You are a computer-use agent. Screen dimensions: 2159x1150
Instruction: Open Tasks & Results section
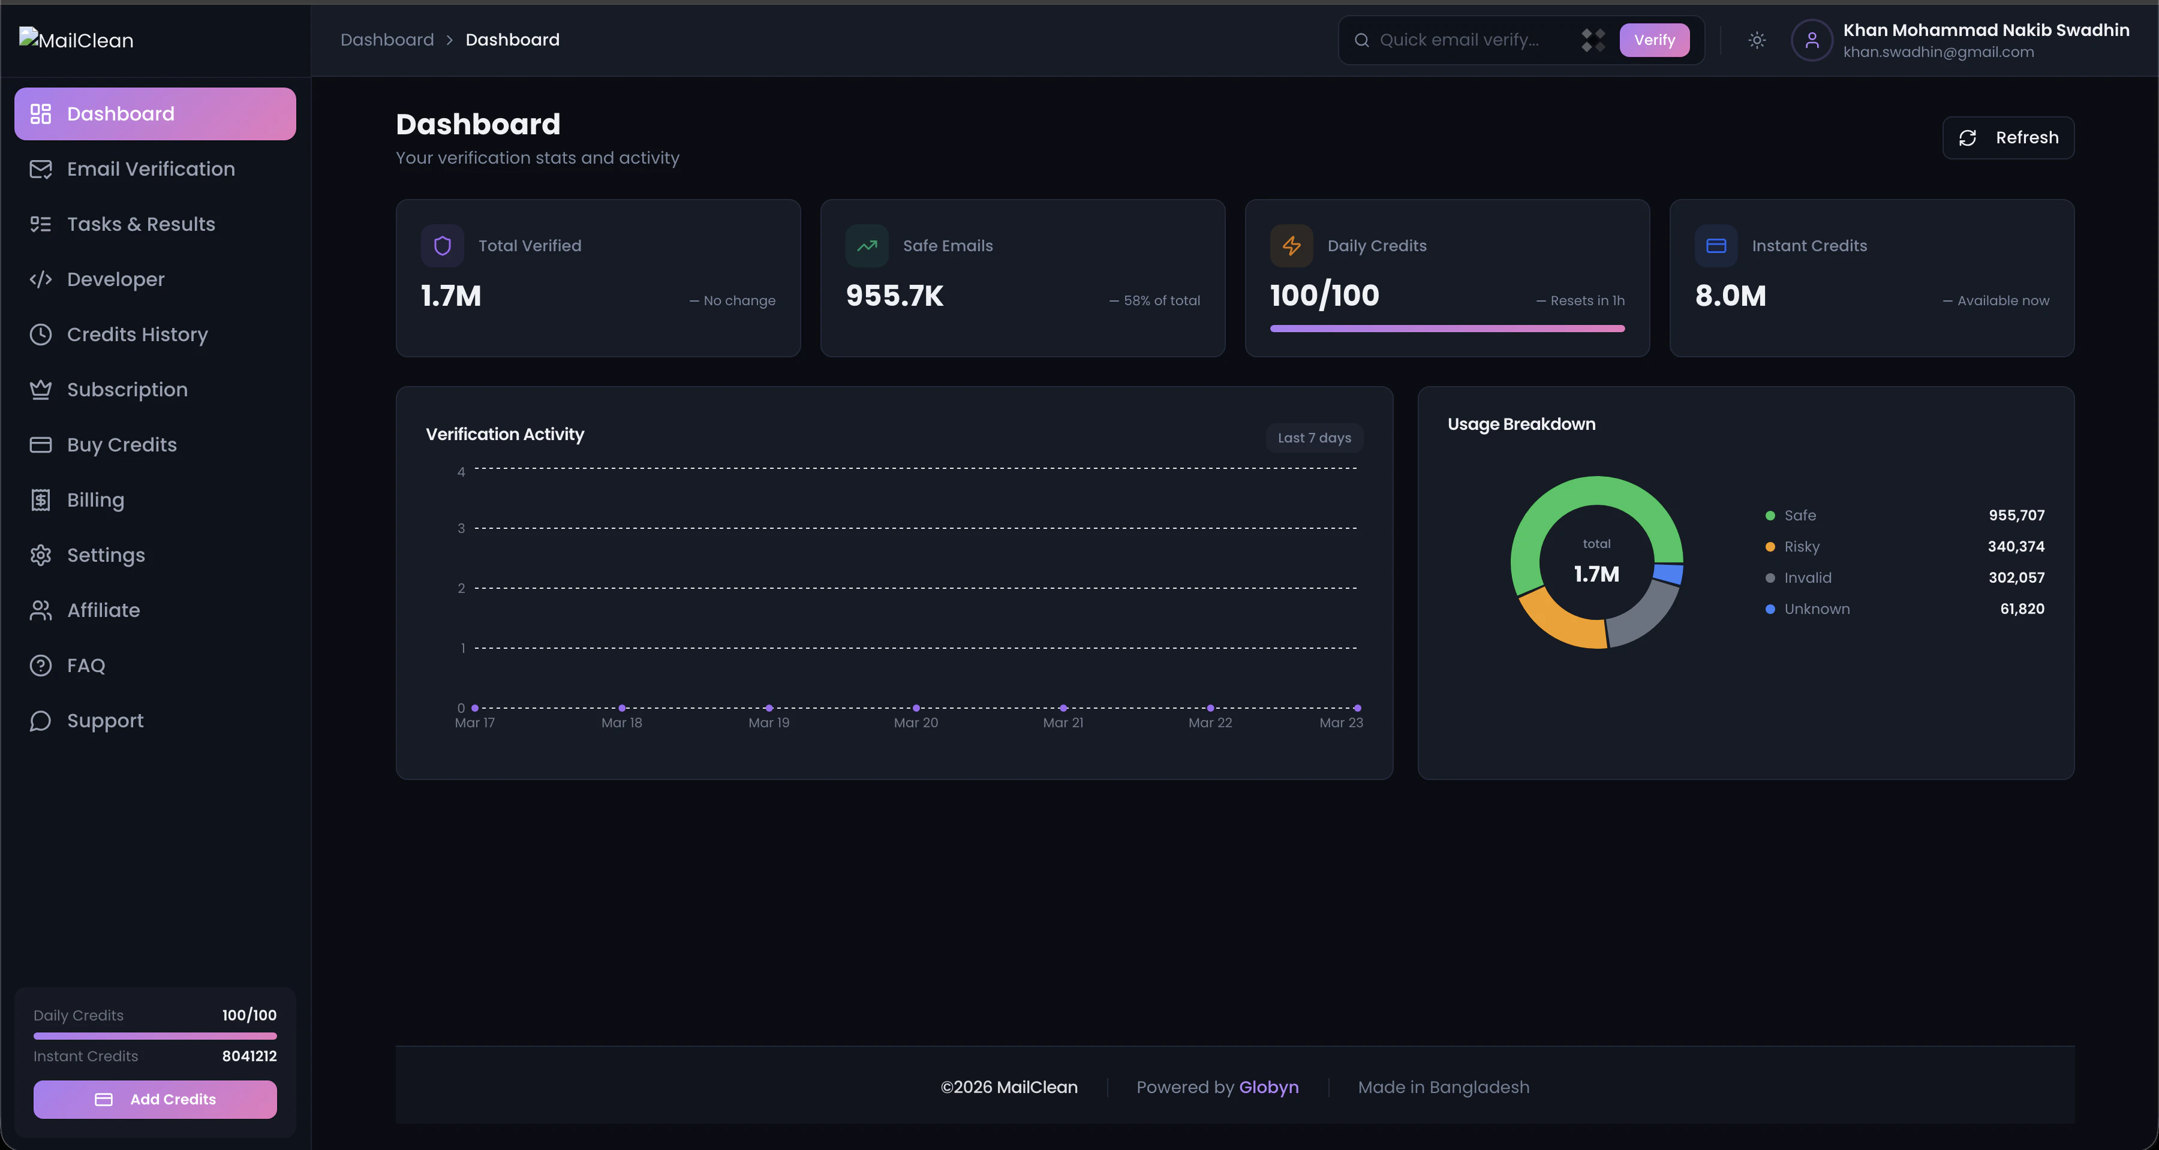(x=141, y=224)
